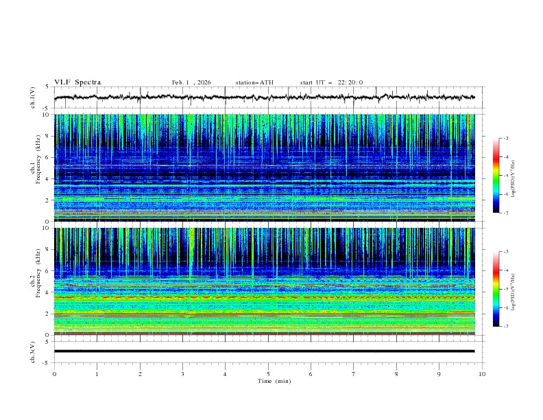Click the Feb. 1, 2026 date label
Screen dimensions: 543x420
(191, 82)
